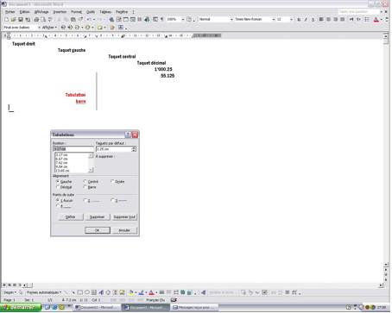Click the Bold formatting icon
The height and width of the screenshot is (313, 392).
tap(299, 19)
